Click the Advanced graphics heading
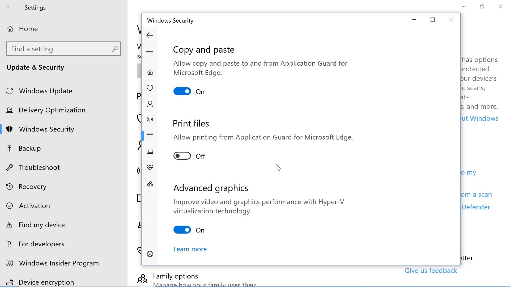The image size is (510, 287). tap(211, 188)
